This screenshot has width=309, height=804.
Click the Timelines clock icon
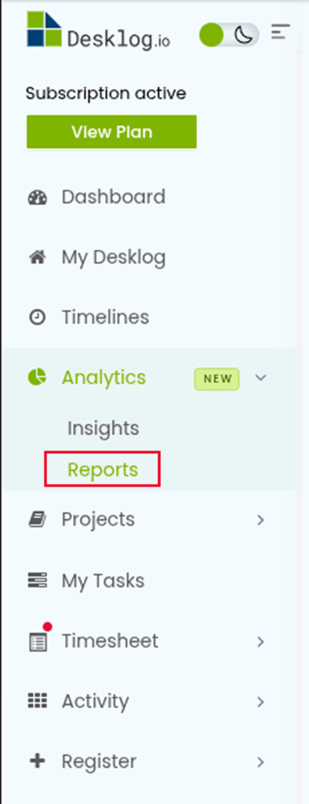click(x=37, y=317)
